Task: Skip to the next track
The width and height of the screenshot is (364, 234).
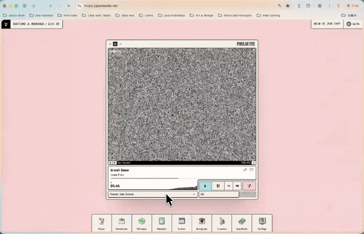Action: [x=237, y=186]
